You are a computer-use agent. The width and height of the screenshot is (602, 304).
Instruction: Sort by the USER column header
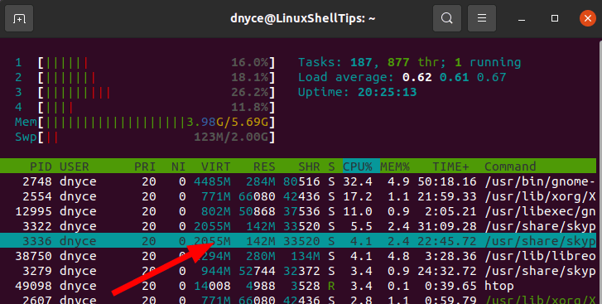point(74,166)
